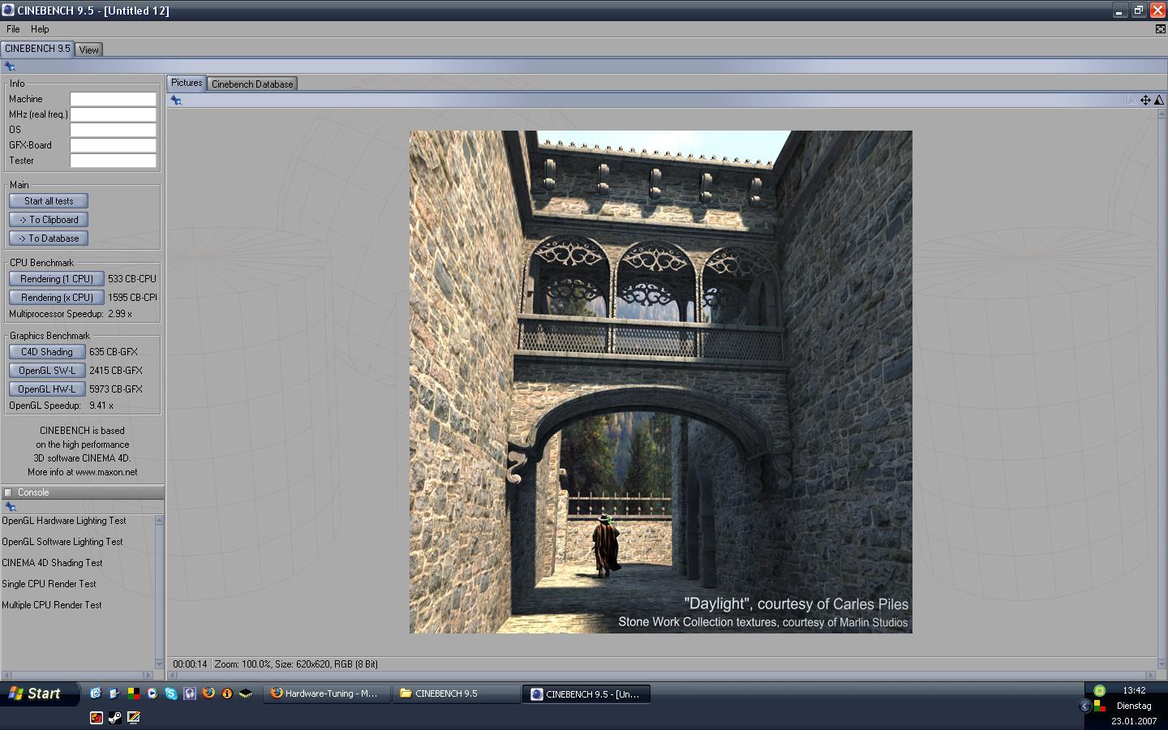The width and height of the screenshot is (1168, 730).
Task: Toggle the fullscreen icon in the menu bar
Action: [1160, 29]
